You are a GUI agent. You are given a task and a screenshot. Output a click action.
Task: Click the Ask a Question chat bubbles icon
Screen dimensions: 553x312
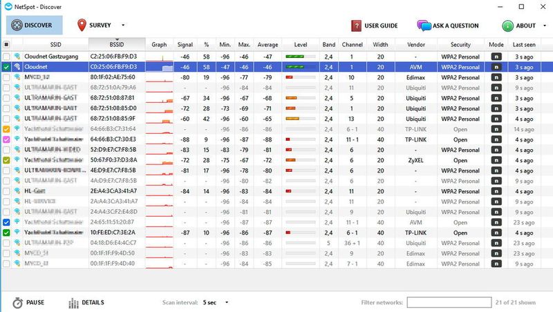(x=424, y=26)
